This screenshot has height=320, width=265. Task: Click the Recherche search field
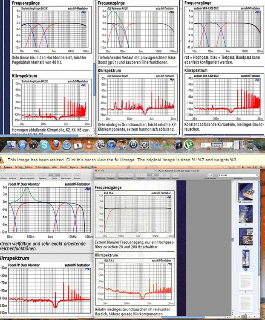click(x=238, y=175)
